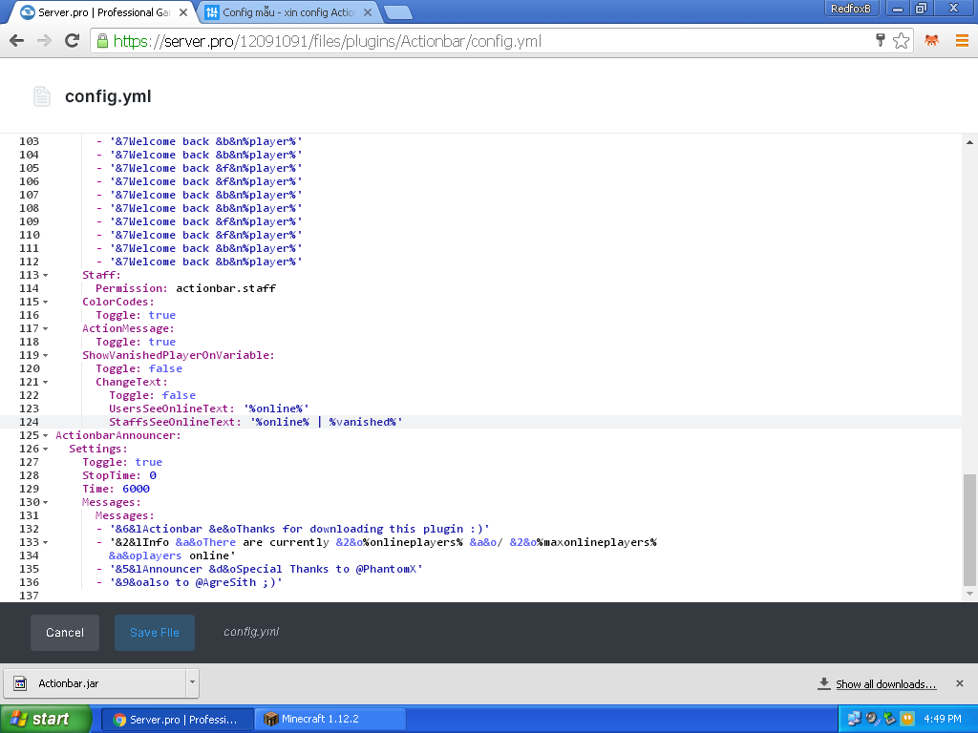Click the Save File button
Image resolution: width=978 pixels, height=733 pixels.
click(155, 633)
